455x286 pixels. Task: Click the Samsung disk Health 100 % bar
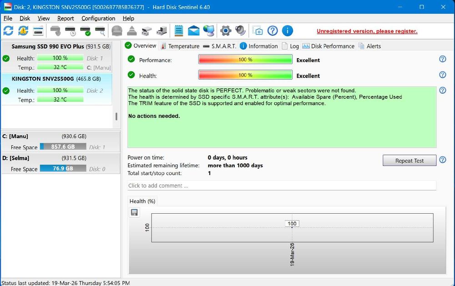[x=60, y=58]
